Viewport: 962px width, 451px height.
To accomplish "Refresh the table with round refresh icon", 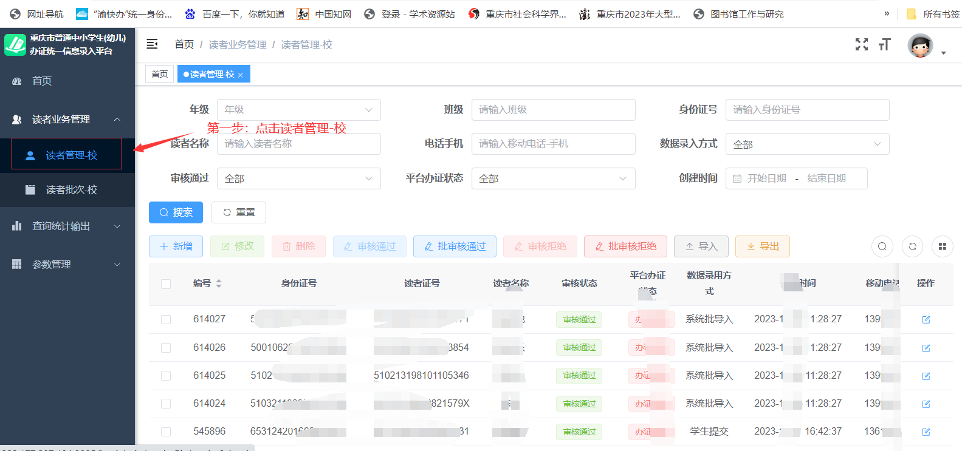I will [912, 246].
